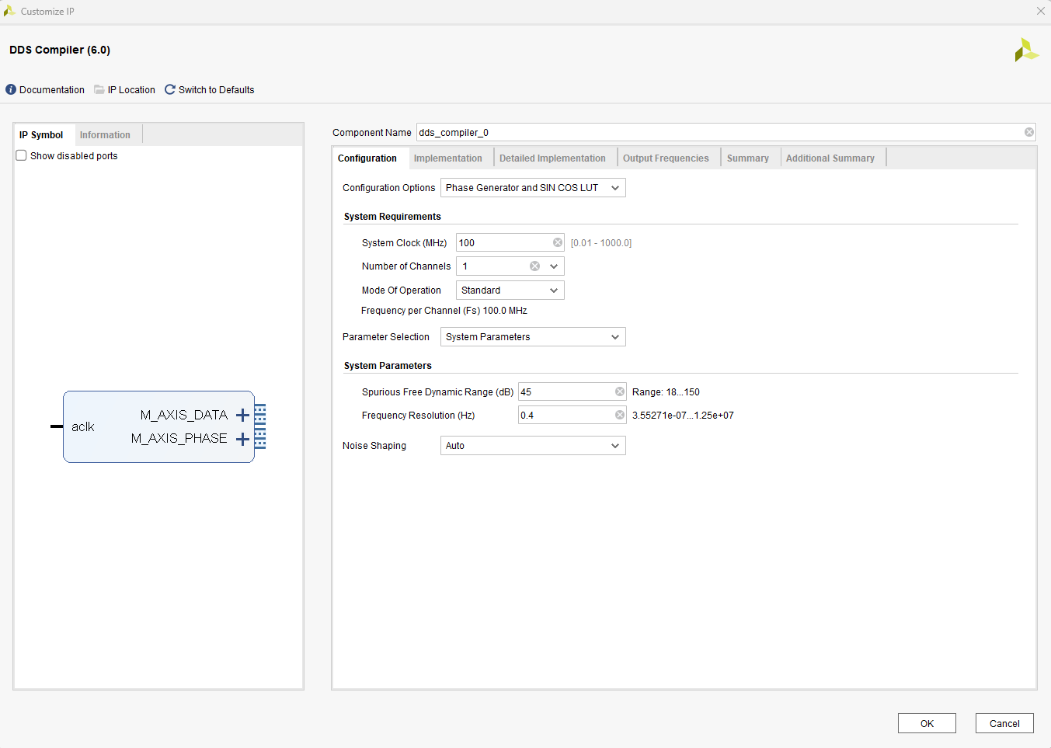The height and width of the screenshot is (748, 1051).
Task: Open the Number of Channels dropdown arrow
Action: 554,266
